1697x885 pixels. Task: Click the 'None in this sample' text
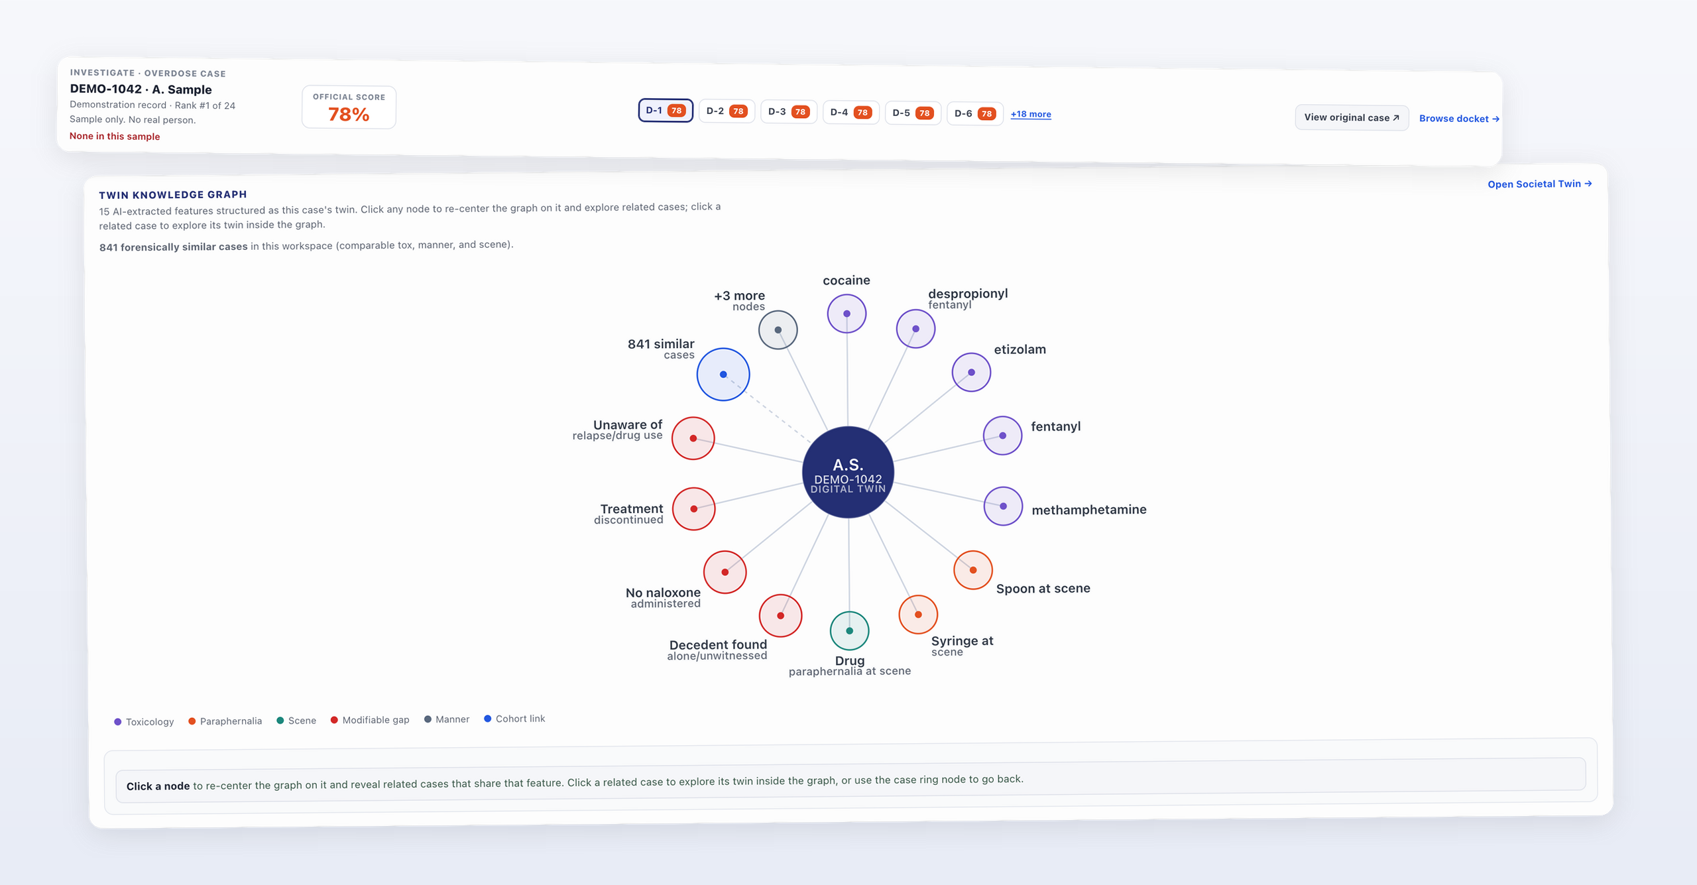pyautogui.click(x=115, y=136)
